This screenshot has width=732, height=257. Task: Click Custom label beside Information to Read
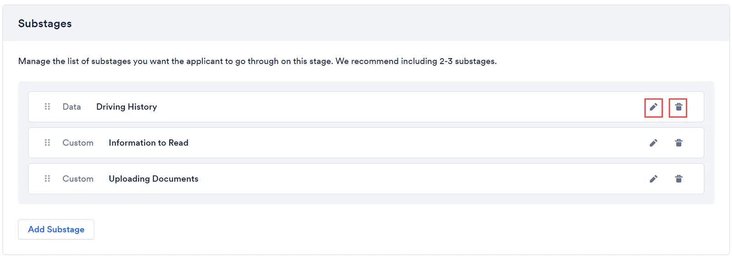[x=78, y=143]
